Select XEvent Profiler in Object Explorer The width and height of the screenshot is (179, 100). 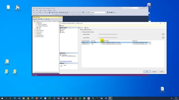coord(40,37)
